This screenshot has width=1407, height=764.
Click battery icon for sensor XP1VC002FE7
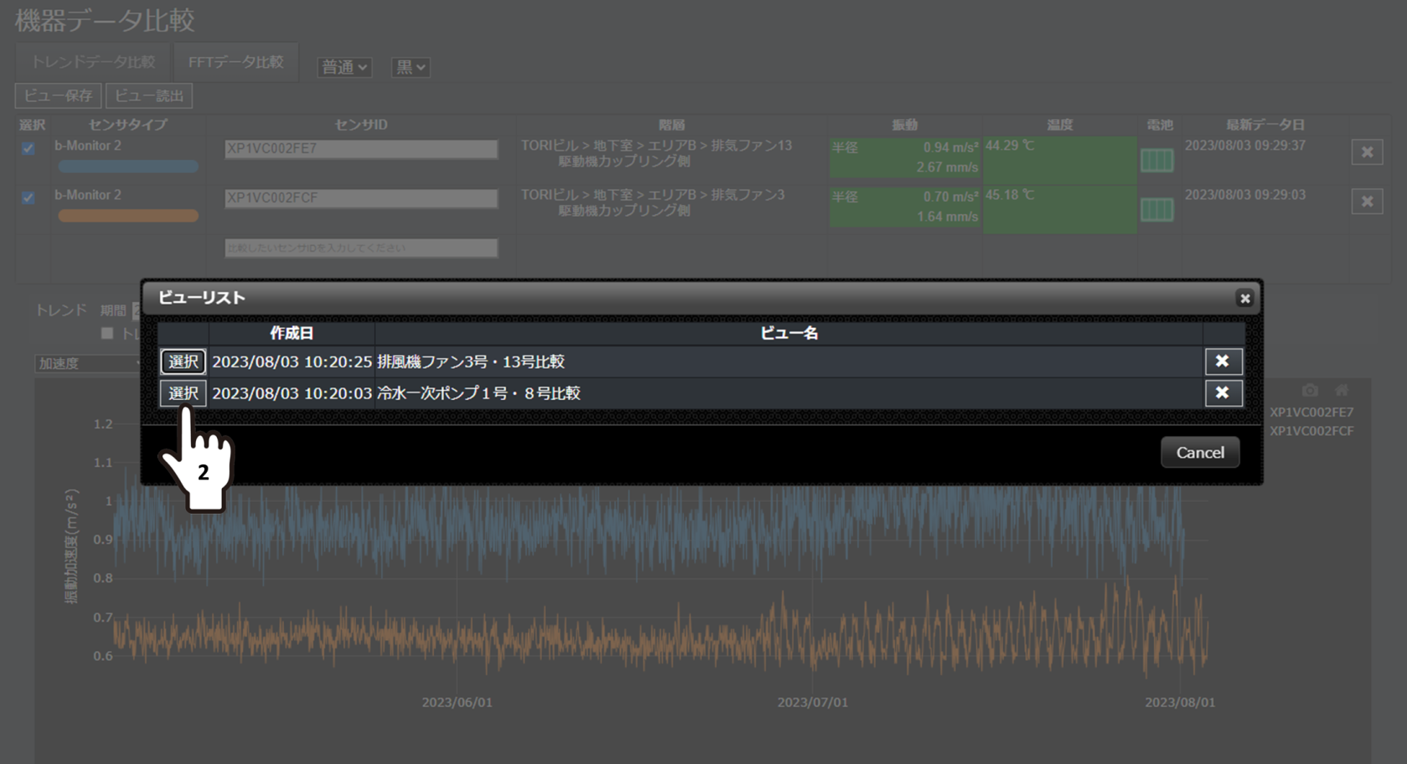click(x=1157, y=161)
